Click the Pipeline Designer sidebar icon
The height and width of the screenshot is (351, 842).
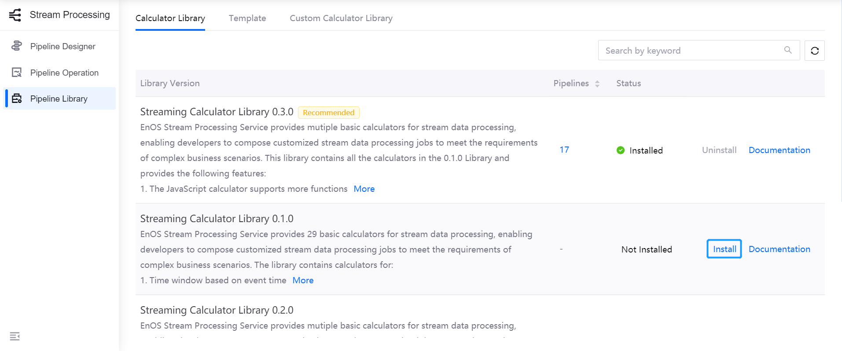tap(17, 46)
